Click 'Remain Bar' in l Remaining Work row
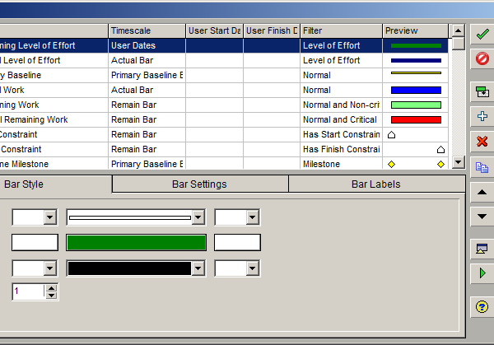This screenshot has width=494, height=345. click(x=147, y=119)
